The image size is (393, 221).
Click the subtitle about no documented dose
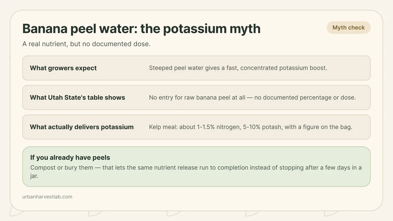pyautogui.click(x=86, y=44)
